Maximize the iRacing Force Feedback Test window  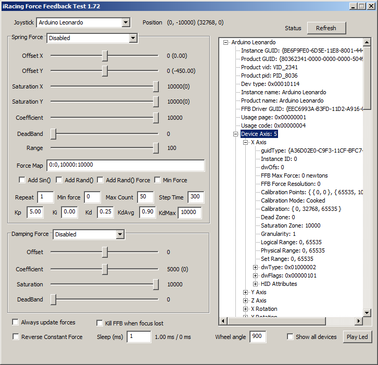coord(362,6)
